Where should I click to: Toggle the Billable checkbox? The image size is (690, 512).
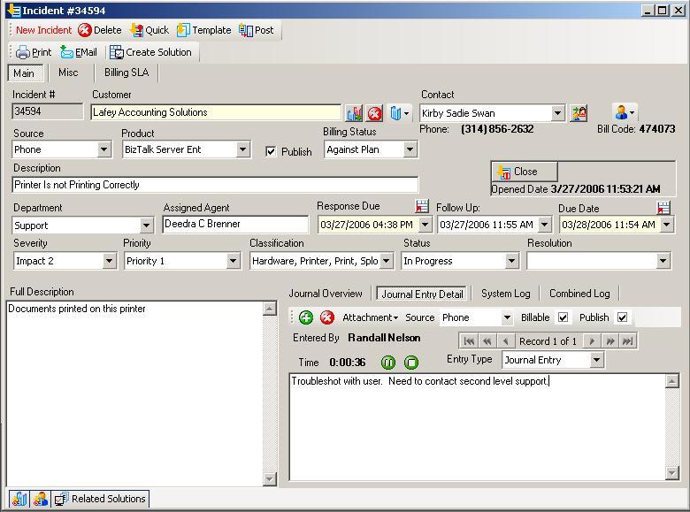[x=563, y=317]
